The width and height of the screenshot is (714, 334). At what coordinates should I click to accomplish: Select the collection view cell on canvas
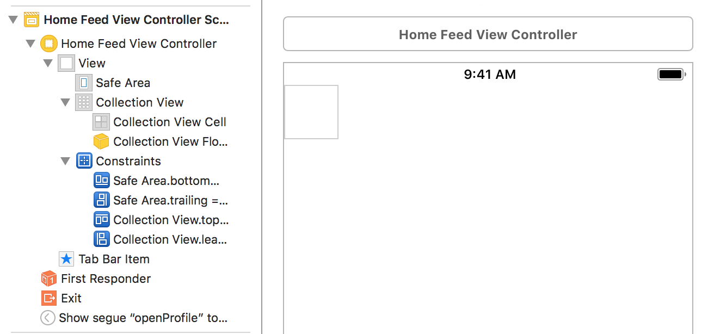pos(311,112)
